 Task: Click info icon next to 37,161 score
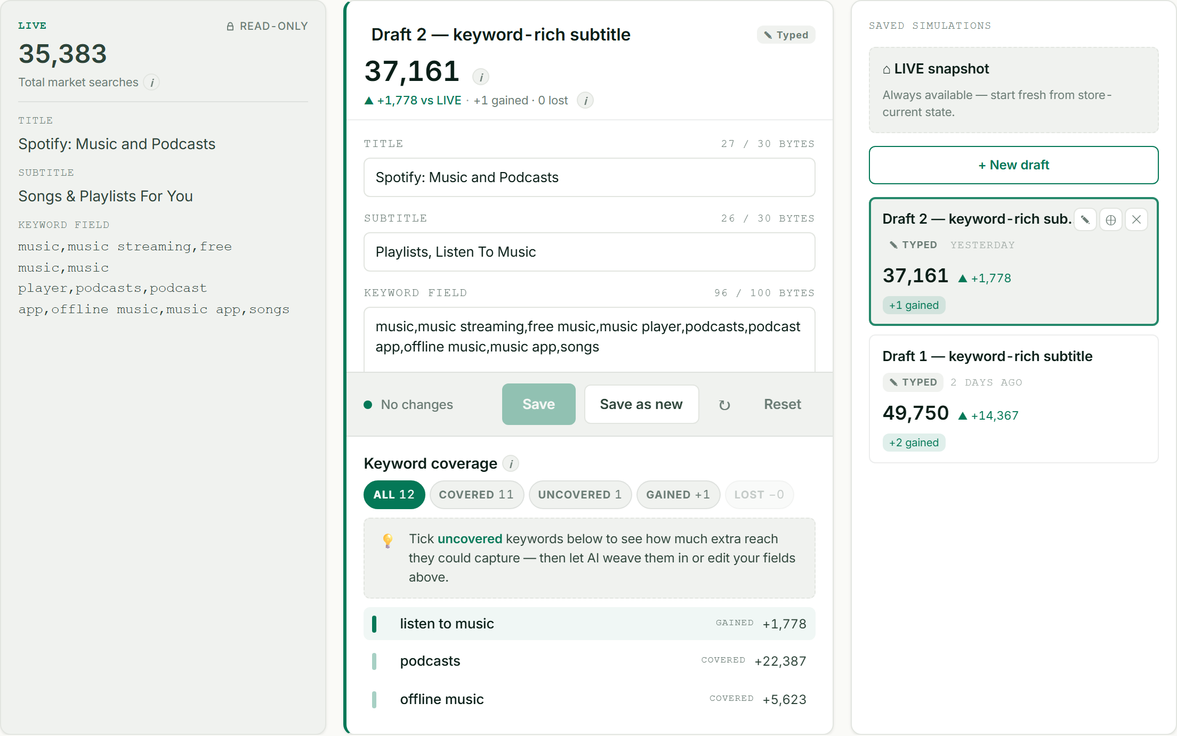(x=481, y=77)
